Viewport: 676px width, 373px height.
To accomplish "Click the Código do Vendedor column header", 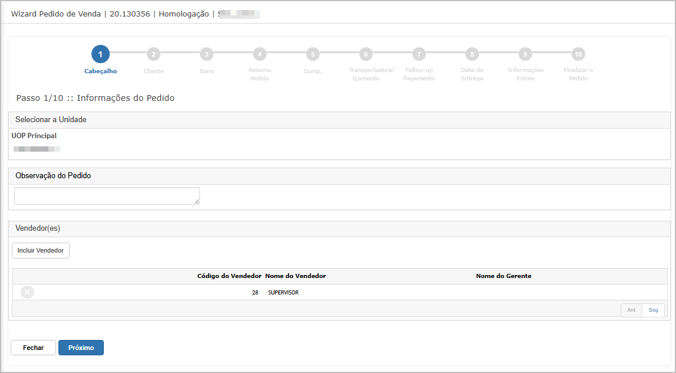I will 229,276.
